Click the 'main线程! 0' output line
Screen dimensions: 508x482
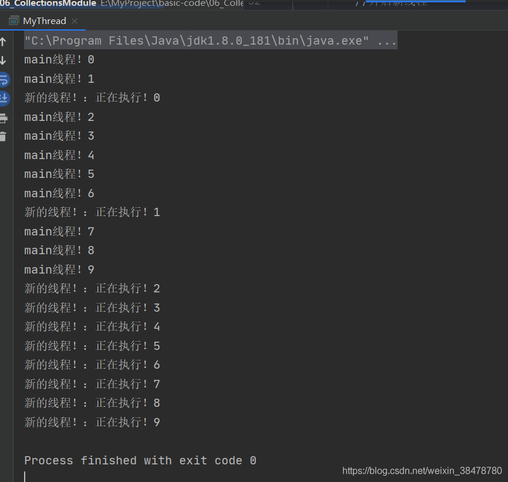point(59,60)
